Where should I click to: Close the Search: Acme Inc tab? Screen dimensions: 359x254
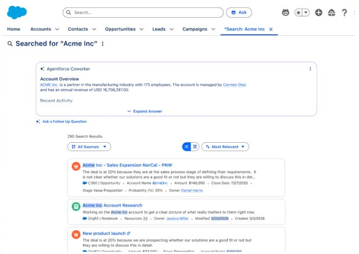point(271,29)
